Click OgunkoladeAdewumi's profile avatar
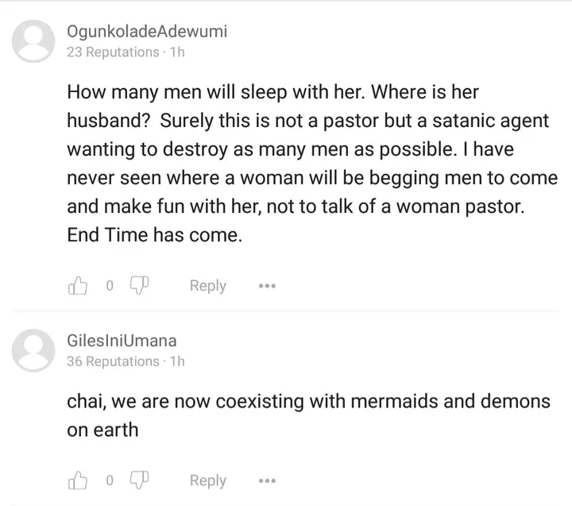Viewport: 572px width, 506px height. pos(33,41)
